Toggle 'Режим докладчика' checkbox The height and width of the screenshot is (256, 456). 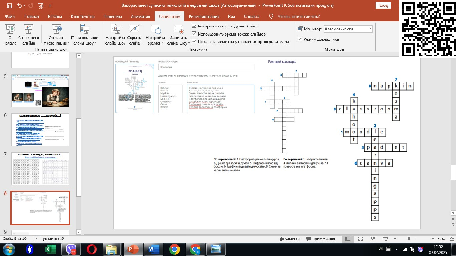tap(300, 39)
